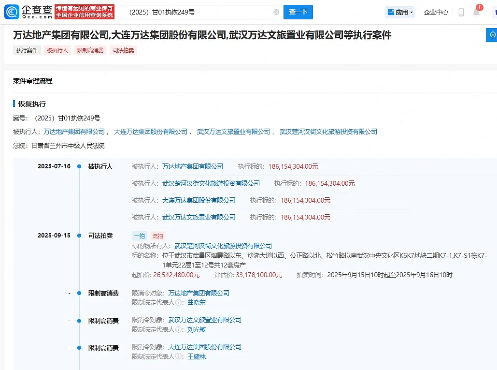
Task: Select the 执行案件 tag
Action: pyautogui.click(x=27, y=50)
